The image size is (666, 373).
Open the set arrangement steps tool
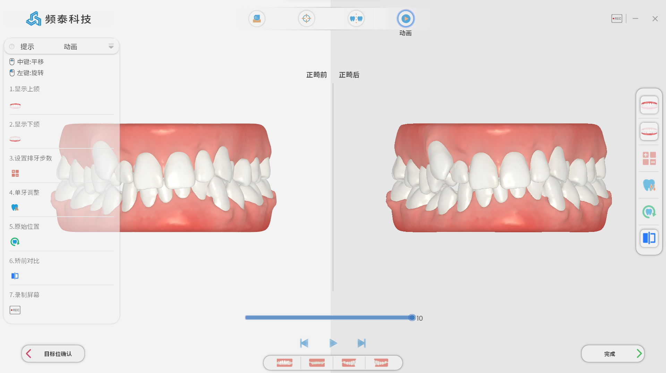coord(649,158)
